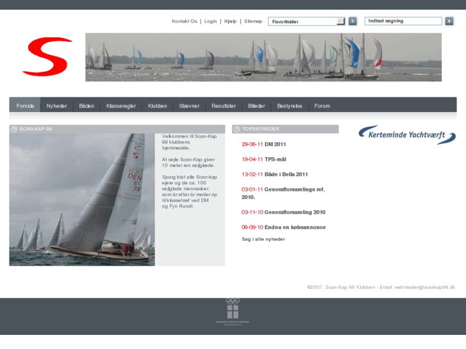Click the ©2007 Scan-Kap 99 Klubben text
The width and height of the screenshot is (466, 349).
click(x=341, y=287)
